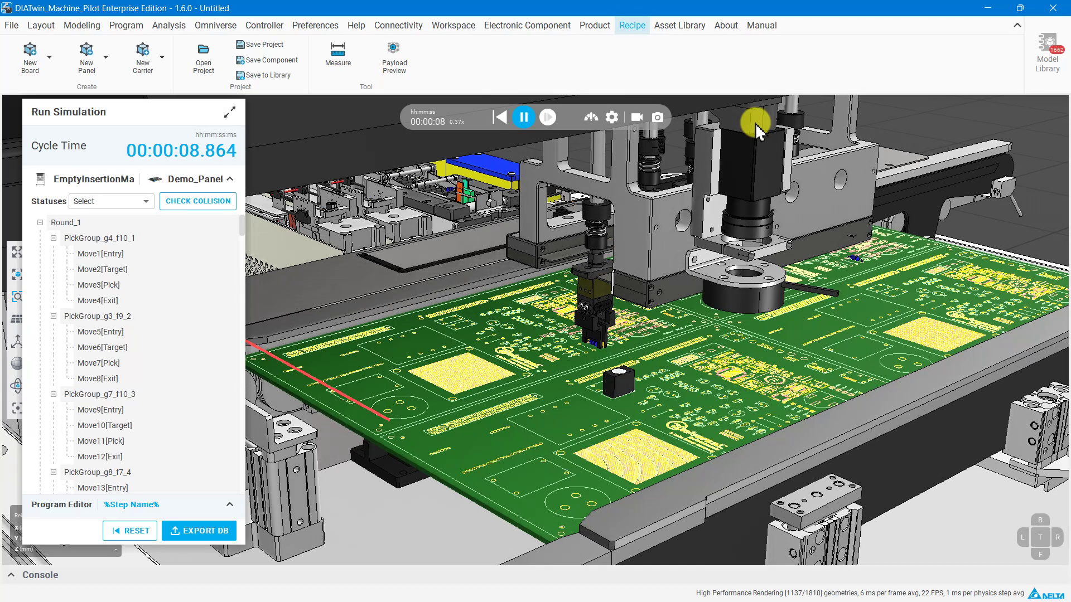Image resolution: width=1071 pixels, height=602 pixels.
Task: Open the Modeling menu tab
Action: pos(82,26)
